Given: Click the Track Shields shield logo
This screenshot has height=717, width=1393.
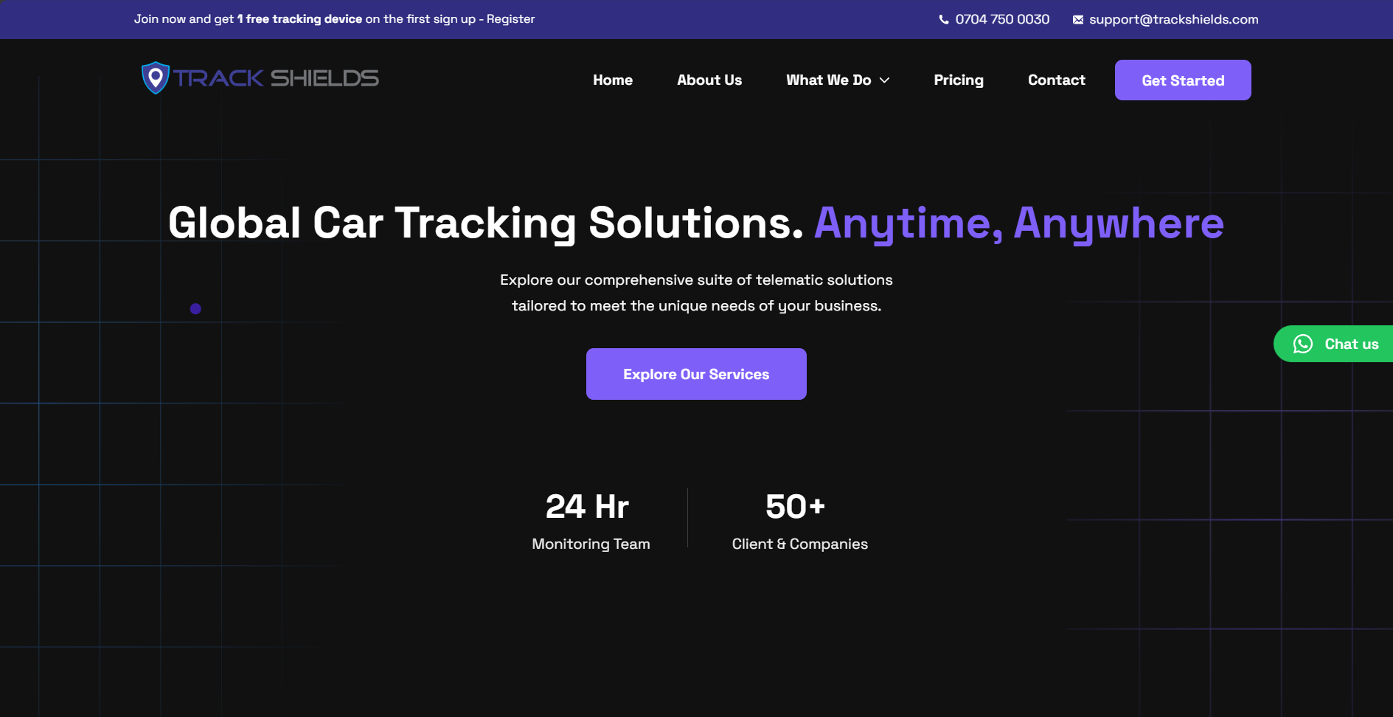Looking at the screenshot, I should [155, 77].
